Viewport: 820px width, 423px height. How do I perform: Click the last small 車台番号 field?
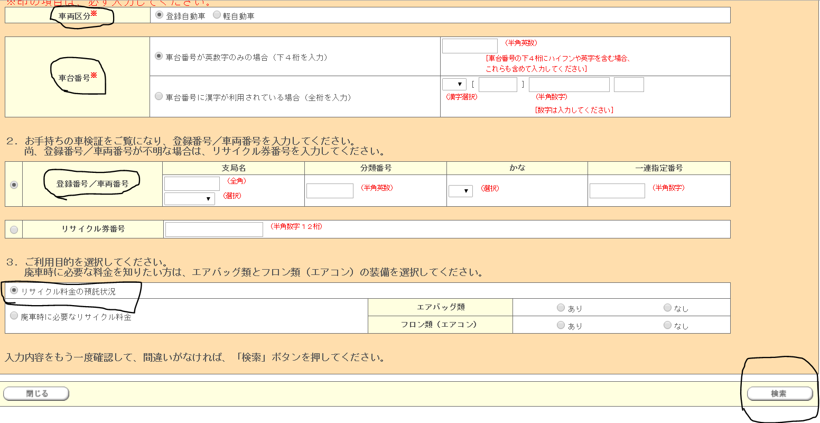(x=629, y=85)
